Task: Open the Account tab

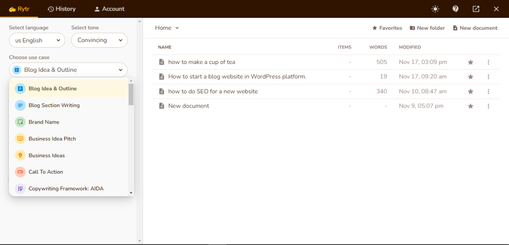Action: coord(109,9)
